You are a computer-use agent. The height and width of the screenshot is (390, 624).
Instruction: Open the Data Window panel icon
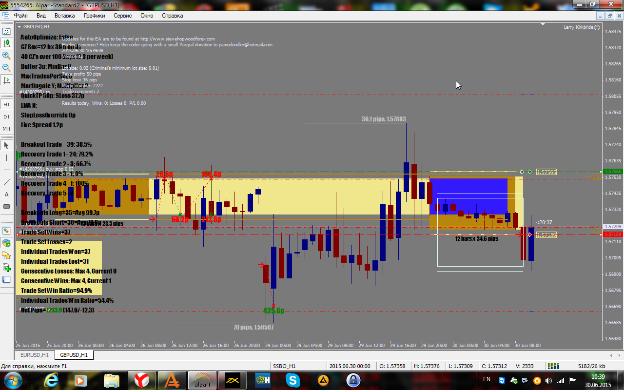[6, 243]
